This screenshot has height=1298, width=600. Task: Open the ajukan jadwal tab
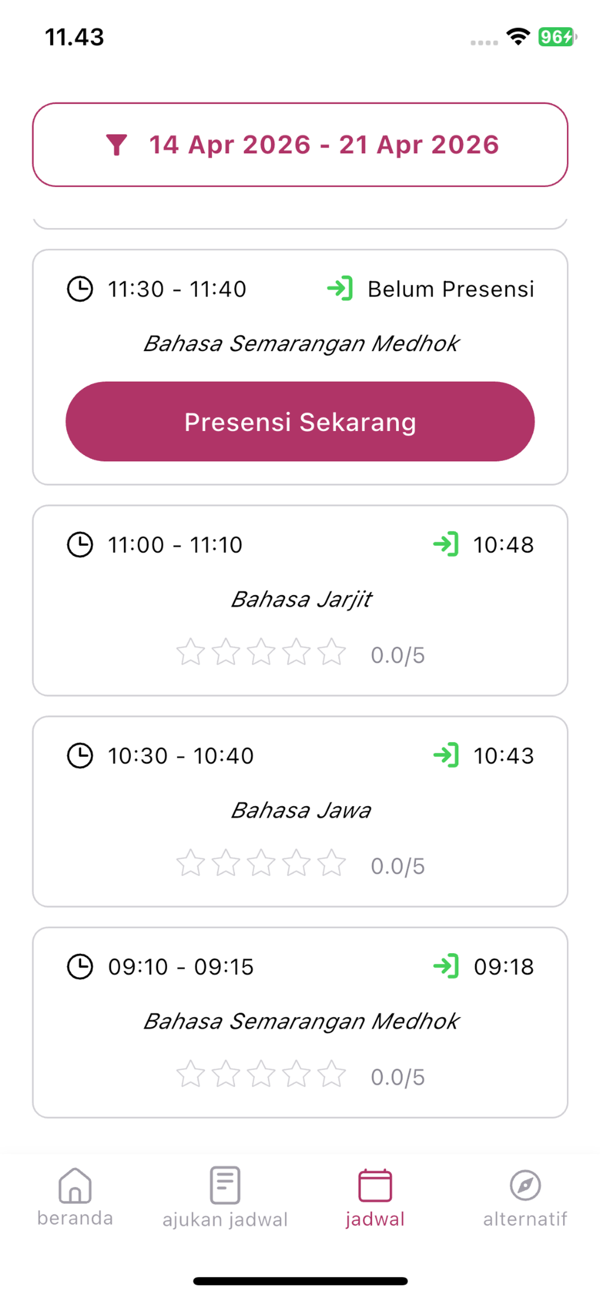(225, 1198)
